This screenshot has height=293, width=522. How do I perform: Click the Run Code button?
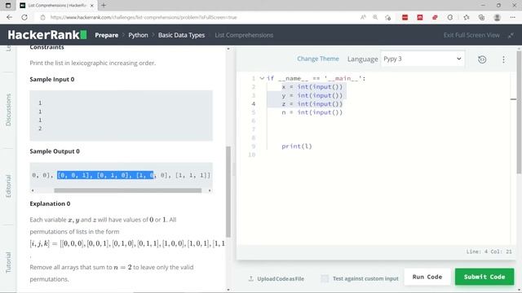tap(427, 277)
